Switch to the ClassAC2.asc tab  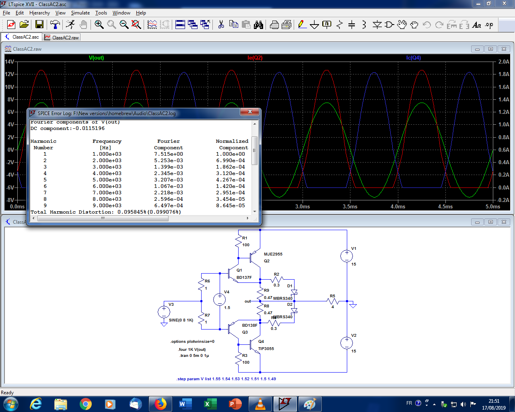point(22,37)
